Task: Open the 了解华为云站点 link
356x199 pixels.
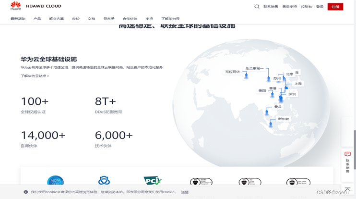Action: point(35,76)
